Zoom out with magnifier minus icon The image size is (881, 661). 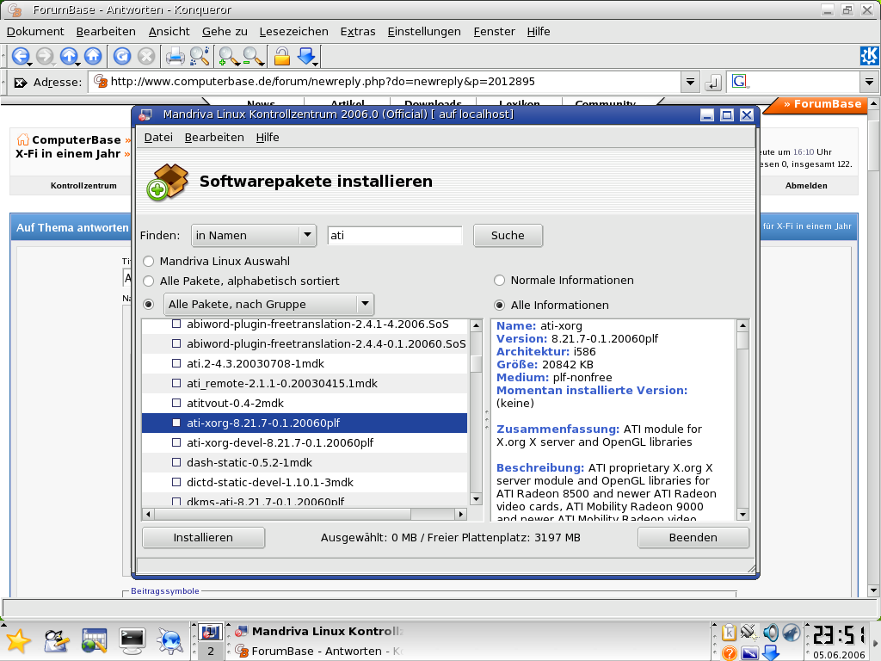[x=253, y=56]
